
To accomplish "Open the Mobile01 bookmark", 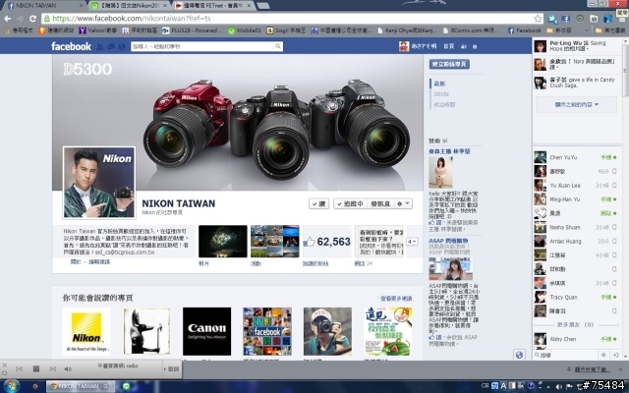I will click(245, 30).
